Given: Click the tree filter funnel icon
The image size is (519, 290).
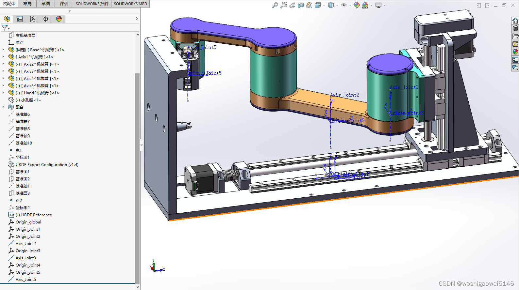Looking at the screenshot, I should point(5,28).
